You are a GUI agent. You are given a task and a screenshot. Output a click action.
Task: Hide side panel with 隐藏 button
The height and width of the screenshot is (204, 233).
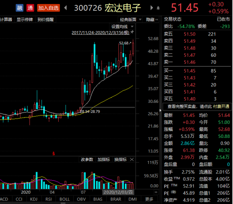click(x=152, y=19)
